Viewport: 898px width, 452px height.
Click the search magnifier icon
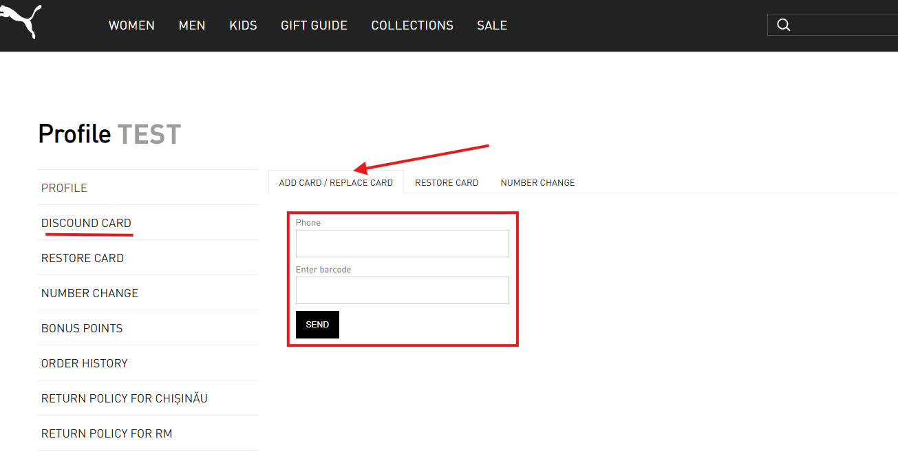point(783,25)
